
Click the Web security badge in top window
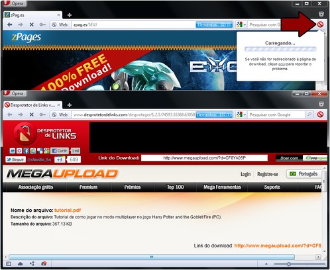coord(60,24)
